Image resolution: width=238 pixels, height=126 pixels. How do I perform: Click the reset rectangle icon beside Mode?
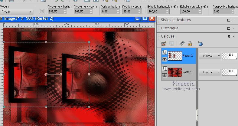click(x=42, y=12)
